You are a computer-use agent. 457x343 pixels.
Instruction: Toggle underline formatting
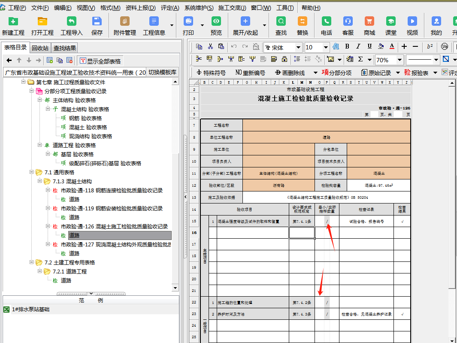click(x=369, y=46)
